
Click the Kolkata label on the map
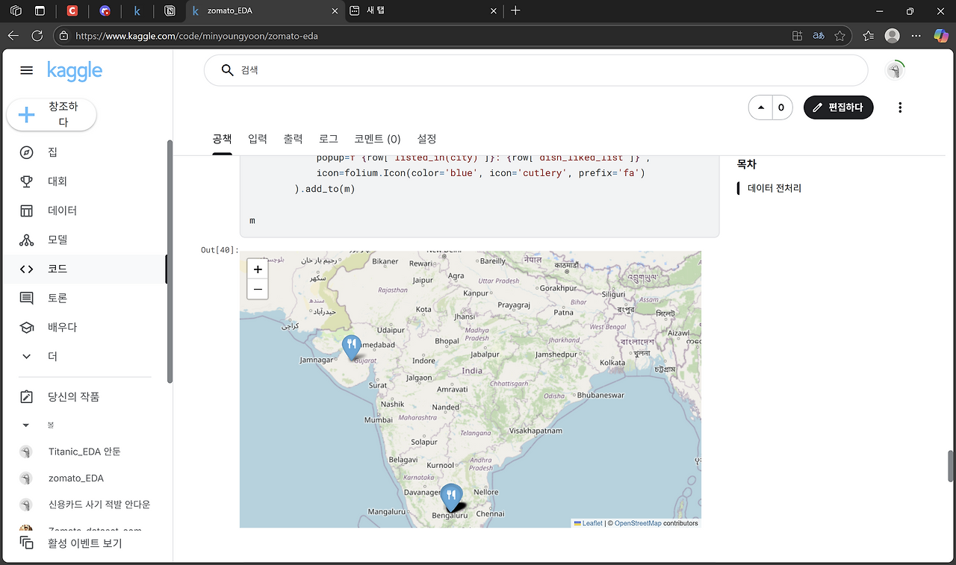coord(612,363)
